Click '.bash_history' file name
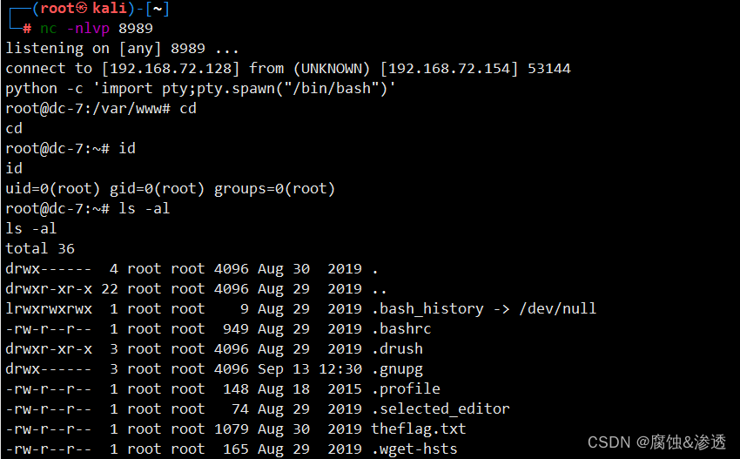 (x=427, y=309)
